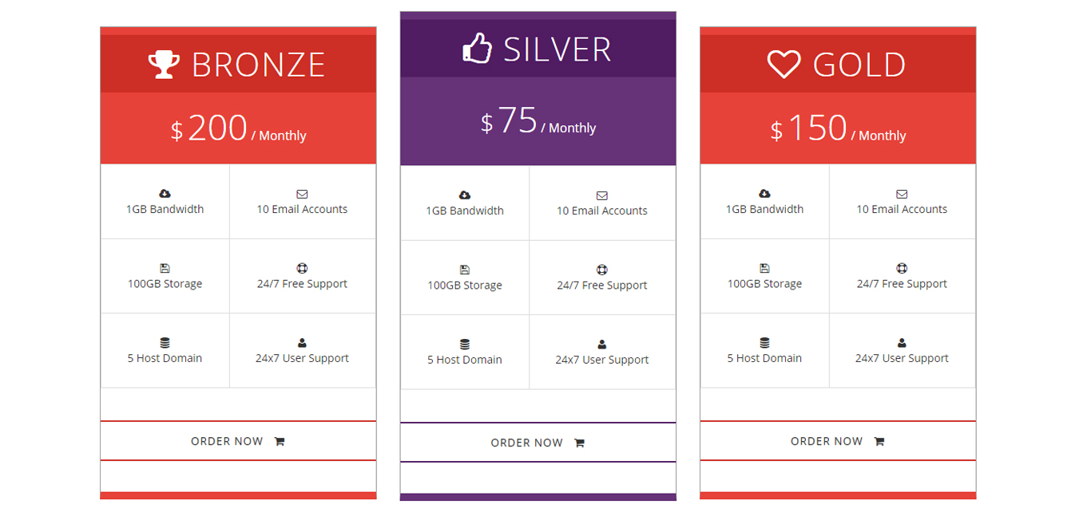Click 24/7 Free Support in Silver plan
The image size is (1091, 516).
pyautogui.click(x=602, y=286)
